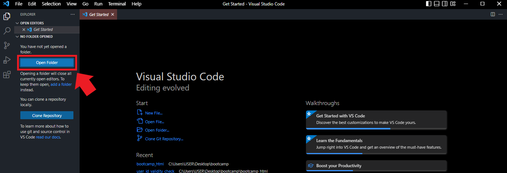Click the EXPLORER panel title
Image resolution: width=507 pixels, height=173 pixels.
(28, 15)
